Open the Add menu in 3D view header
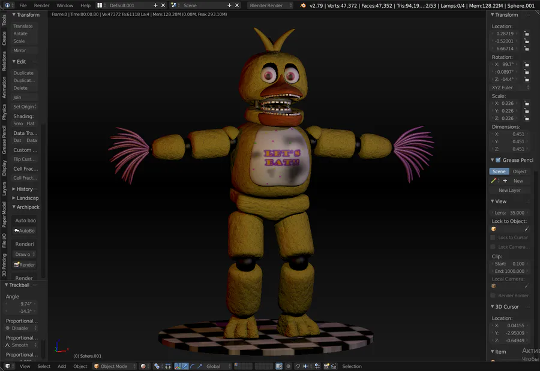Screen dimensions: 540x371 [62, 366]
